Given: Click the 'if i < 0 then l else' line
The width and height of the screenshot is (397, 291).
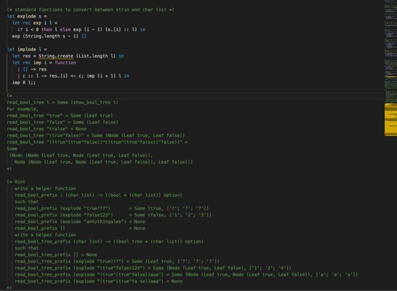Looking at the screenshot, I should point(81,29).
